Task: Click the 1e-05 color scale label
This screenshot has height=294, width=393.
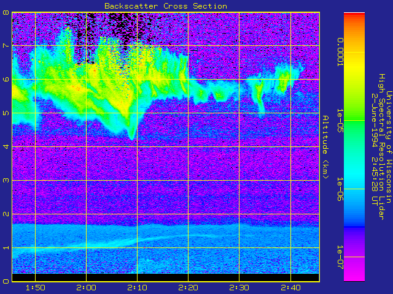Action: click(340, 121)
